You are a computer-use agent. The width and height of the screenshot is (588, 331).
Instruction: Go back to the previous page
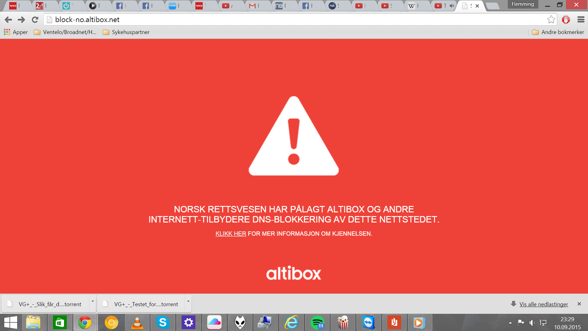(8, 20)
